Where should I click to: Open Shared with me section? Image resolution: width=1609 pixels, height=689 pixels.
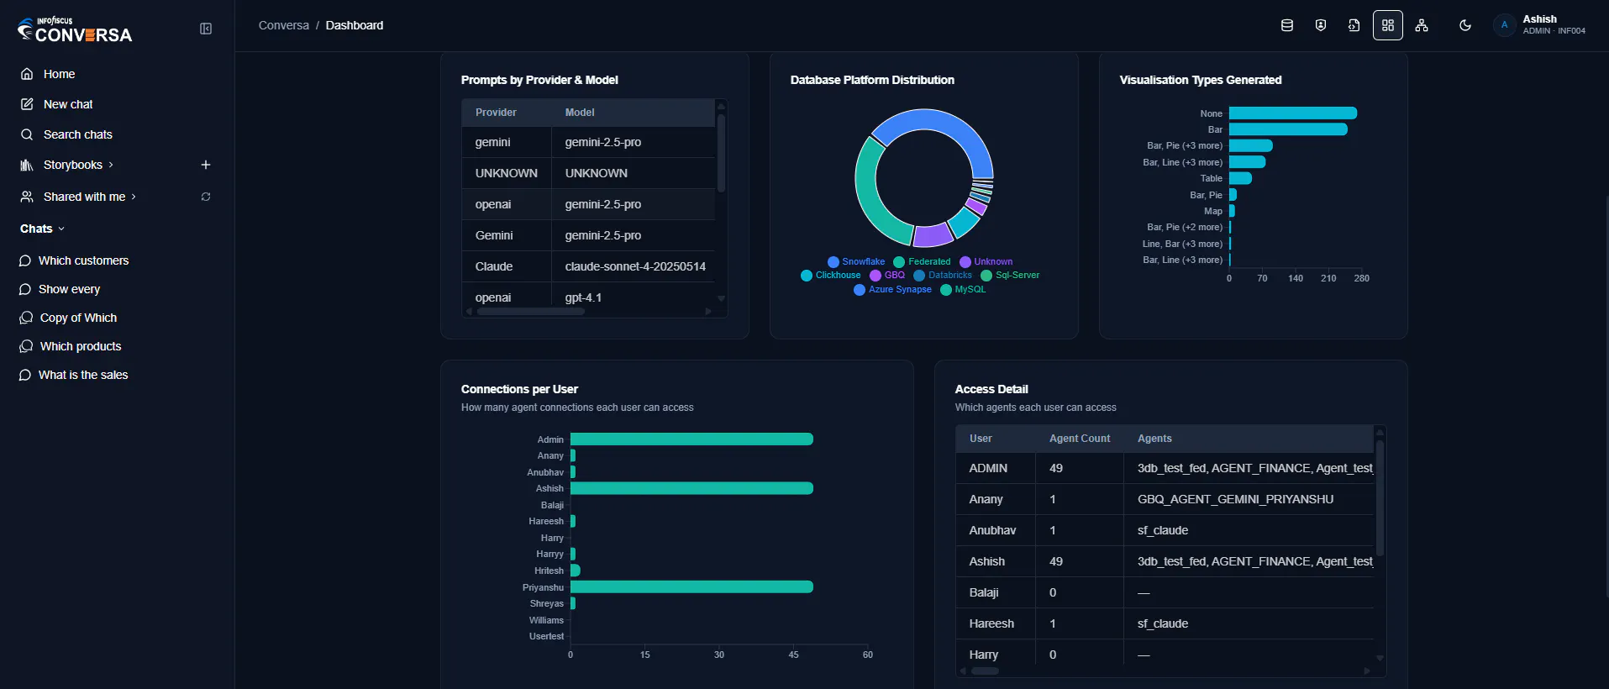(84, 197)
